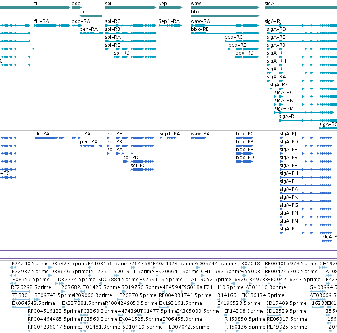
Task: Click EST SD17409.5prime
Action: (286, 303)
